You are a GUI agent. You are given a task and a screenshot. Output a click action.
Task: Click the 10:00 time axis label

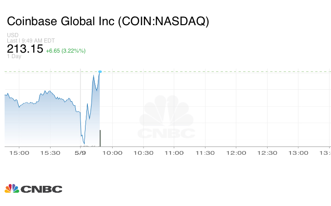coord(112,153)
